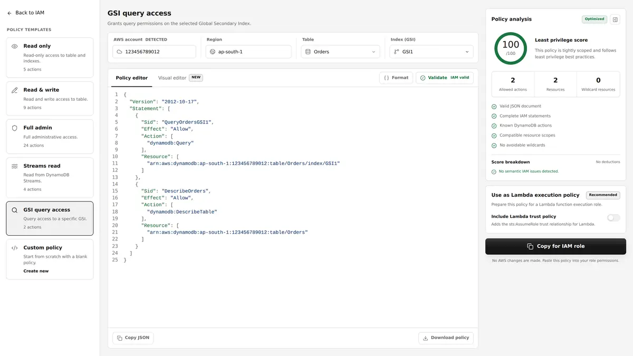Image resolution: width=633 pixels, height=356 pixels.
Task: Click the Back to IAM link
Action: [x=26, y=13]
